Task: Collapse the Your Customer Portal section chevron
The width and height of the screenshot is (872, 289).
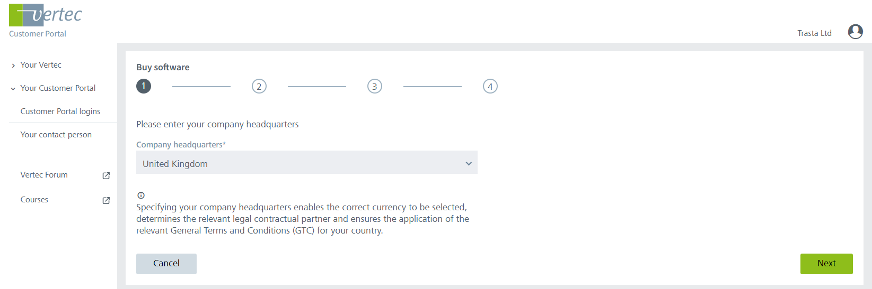Action: pos(13,89)
